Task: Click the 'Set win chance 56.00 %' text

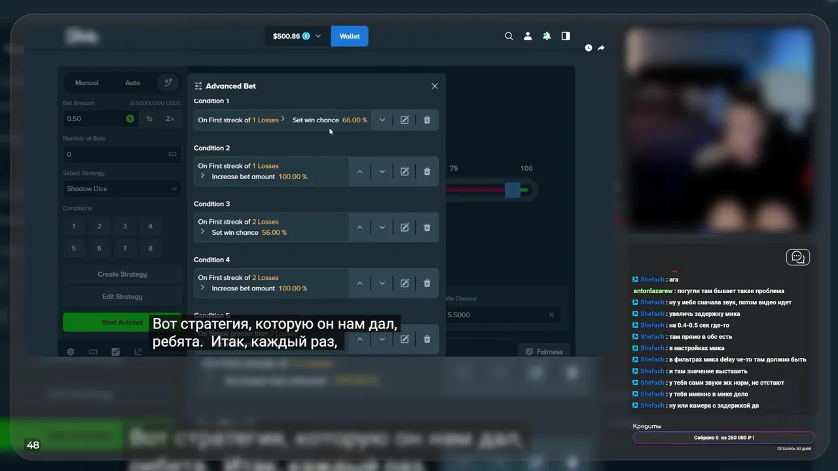Action: [x=249, y=232]
